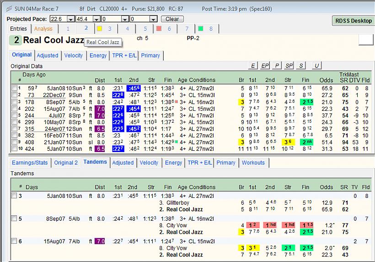Check pace line 5 dated 4Jul07
The height and width of the screenshot is (262, 375).
point(14,115)
